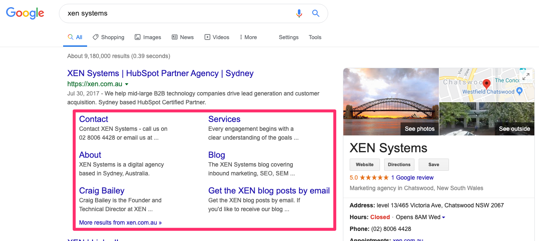
Task: Click the phone number (02) 8006 4428
Action: pyautogui.click(x=391, y=229)
